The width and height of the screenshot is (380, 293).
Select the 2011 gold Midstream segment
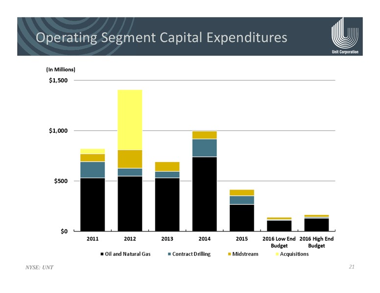(x=93, y=158)
